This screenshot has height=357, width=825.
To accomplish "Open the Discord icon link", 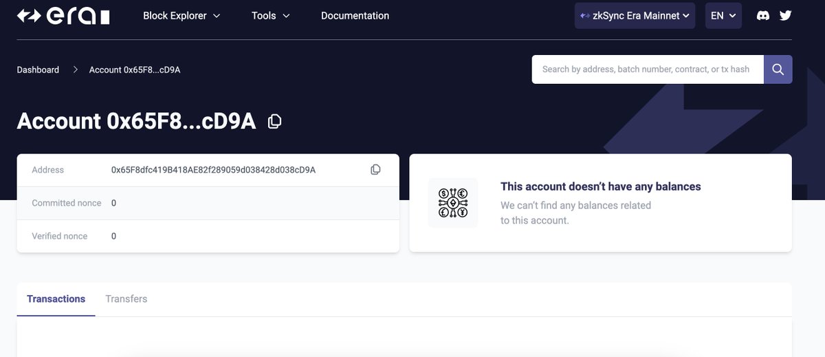I will [762, 15].
